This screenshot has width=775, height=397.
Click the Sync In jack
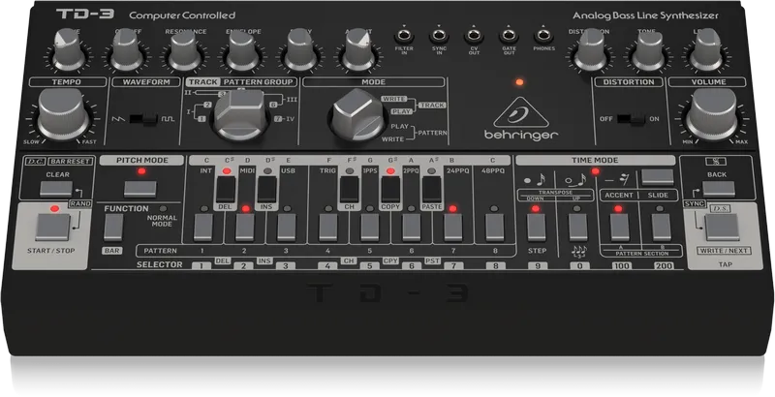439,36
